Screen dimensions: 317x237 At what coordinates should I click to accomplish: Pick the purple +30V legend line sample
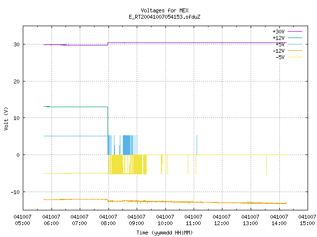(295, 31)
